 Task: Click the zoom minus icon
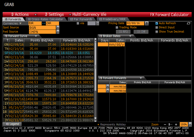click(165, 124)
